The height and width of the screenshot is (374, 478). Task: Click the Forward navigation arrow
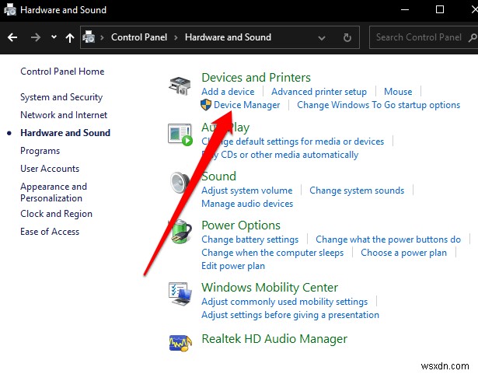[36, 37]
